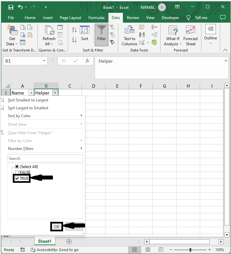Open the Name column filter dropdown
Screen dimensions: 231x254
pos(31,93)
